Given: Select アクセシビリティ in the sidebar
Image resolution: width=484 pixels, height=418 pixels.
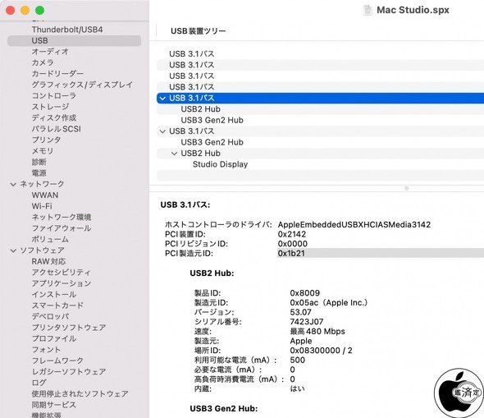Looking at the screenshot, I should (x=62, y=273).
